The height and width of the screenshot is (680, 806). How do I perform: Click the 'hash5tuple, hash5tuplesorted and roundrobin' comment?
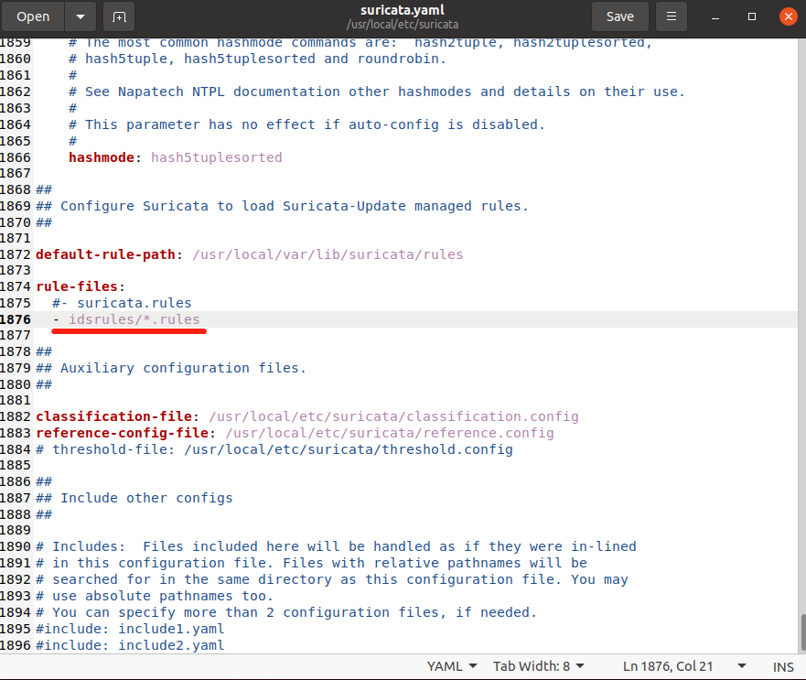257,59
